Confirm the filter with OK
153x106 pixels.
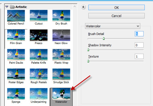[x=117, y=7]
